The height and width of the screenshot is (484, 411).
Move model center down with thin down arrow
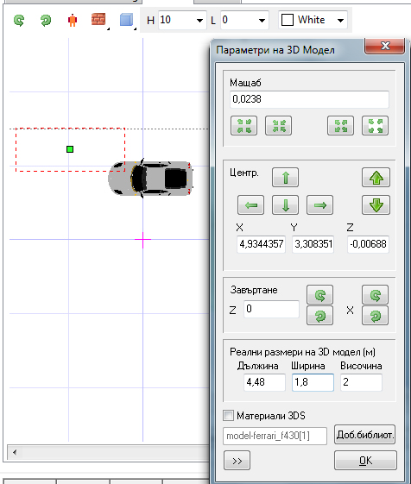(x=285, y=204)
